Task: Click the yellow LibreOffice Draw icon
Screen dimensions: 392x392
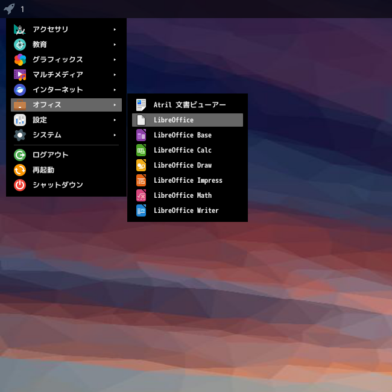Action: (141, 165)
